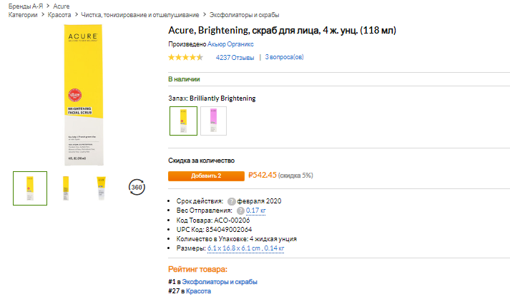Screen dimensions: 510x304
Task: Click help icon next to Вес Отправления
Action: pos(241,211)
